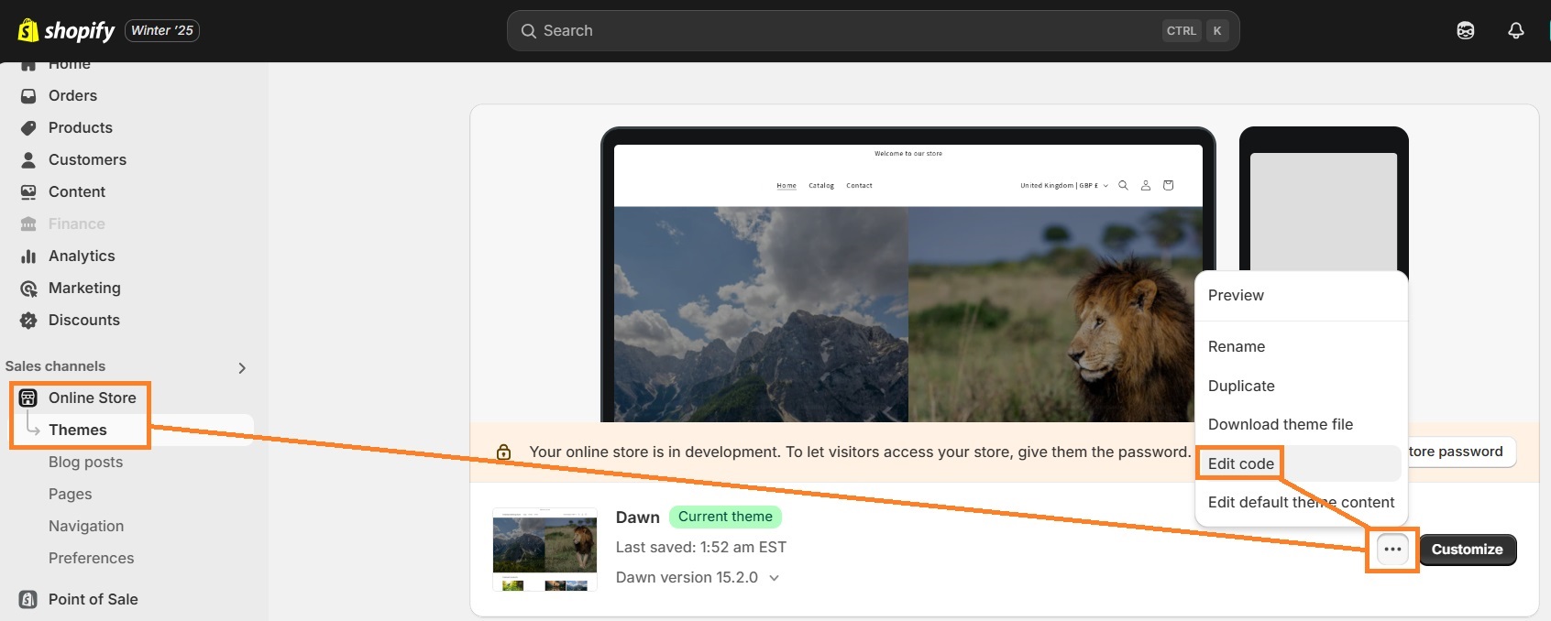Click the Marketing target icon
The height and width of the screenshot is (621, 1551).
click(x=28, y=288)
